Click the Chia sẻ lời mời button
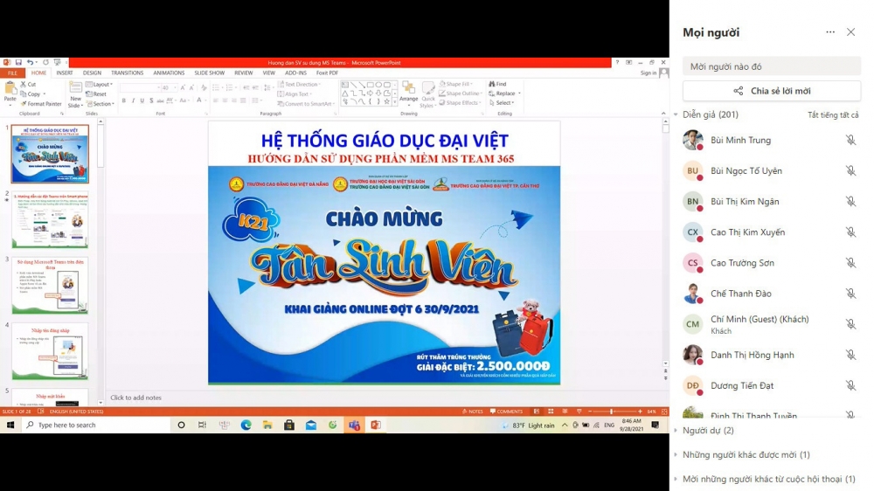Screen dimensions: 874x491 click(772, 91)
